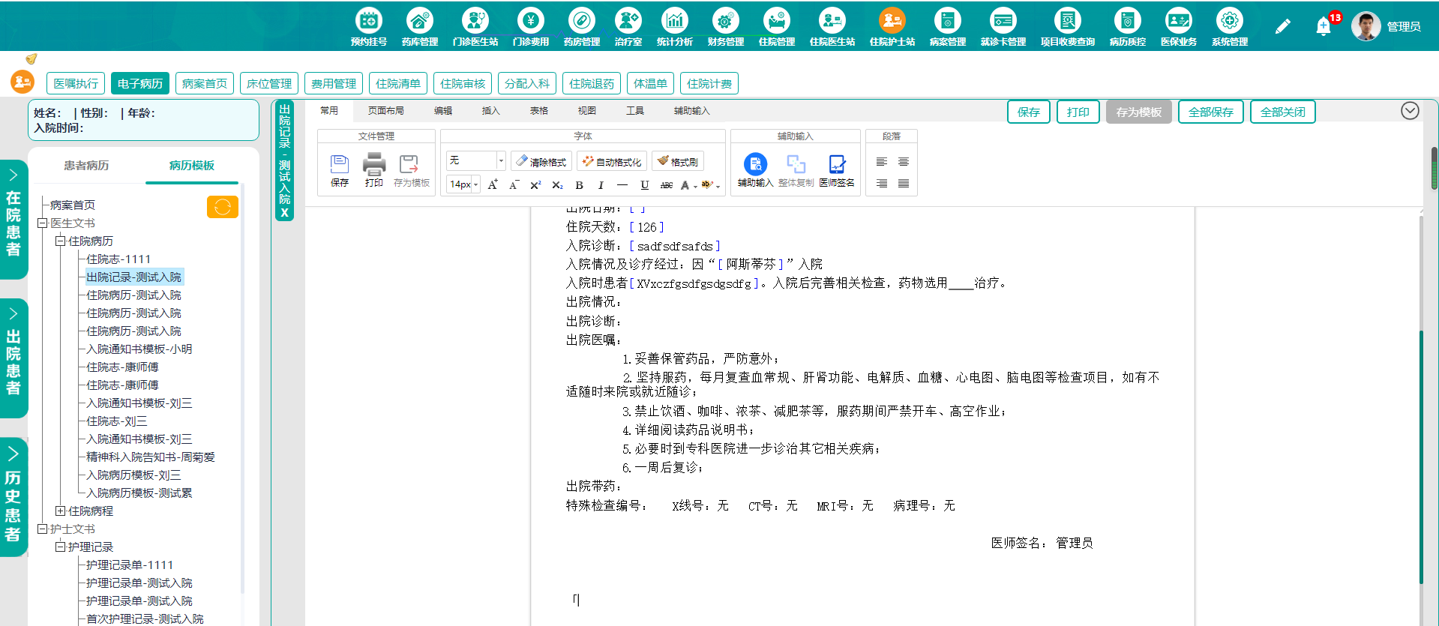Screen dimensions: 1439x626
Task: Open the font name dropdown showing 无
Action: click(475, 160)
